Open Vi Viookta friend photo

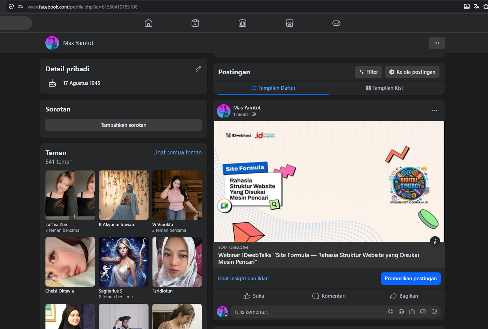coord(177,195)
